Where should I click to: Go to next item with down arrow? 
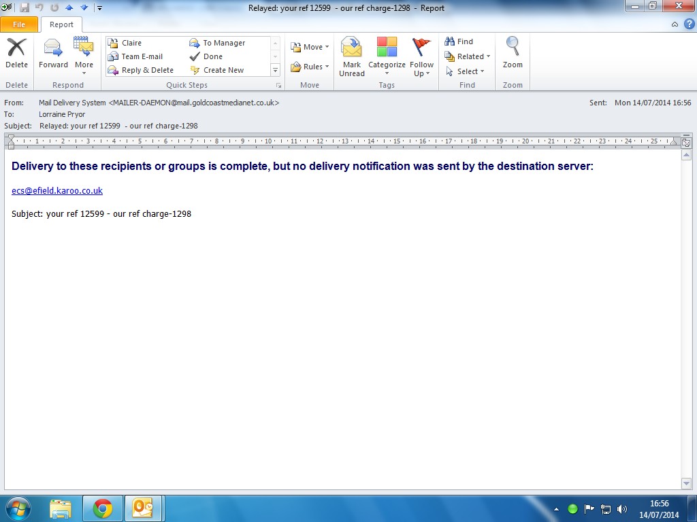(x=84, y=7)
